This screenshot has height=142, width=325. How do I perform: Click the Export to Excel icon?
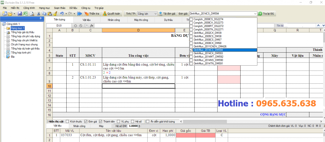tap(25, 14)
